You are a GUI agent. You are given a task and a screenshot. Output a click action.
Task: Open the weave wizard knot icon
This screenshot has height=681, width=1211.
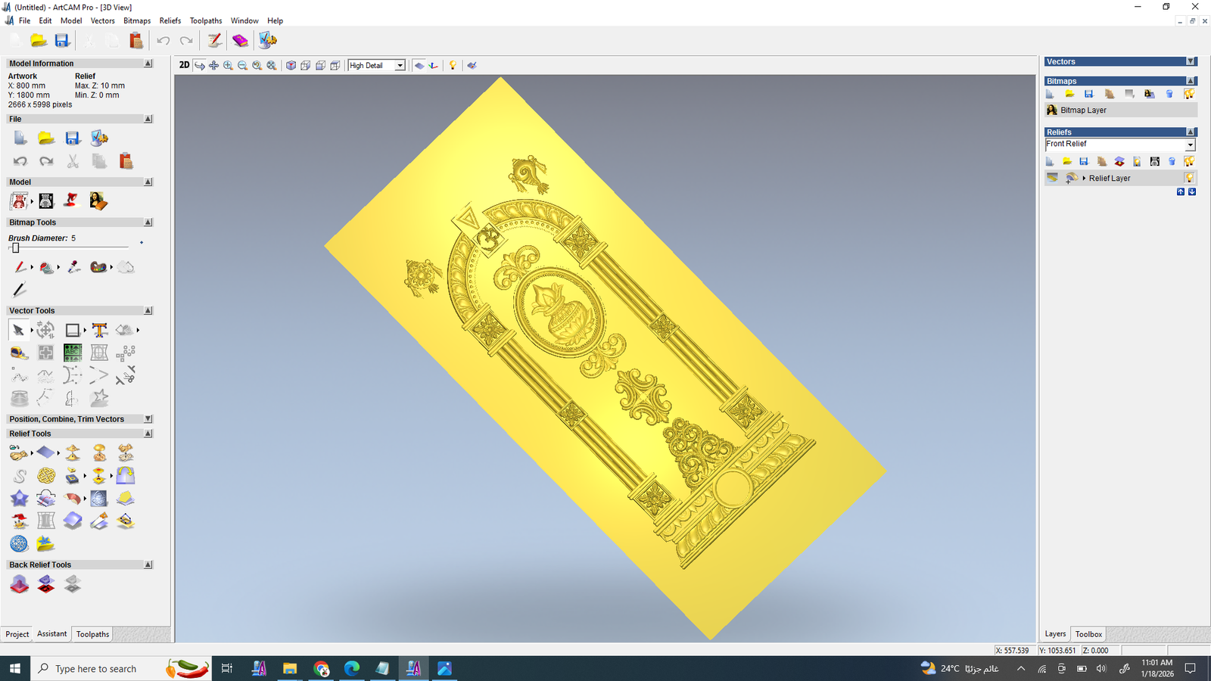pos(46,475)
